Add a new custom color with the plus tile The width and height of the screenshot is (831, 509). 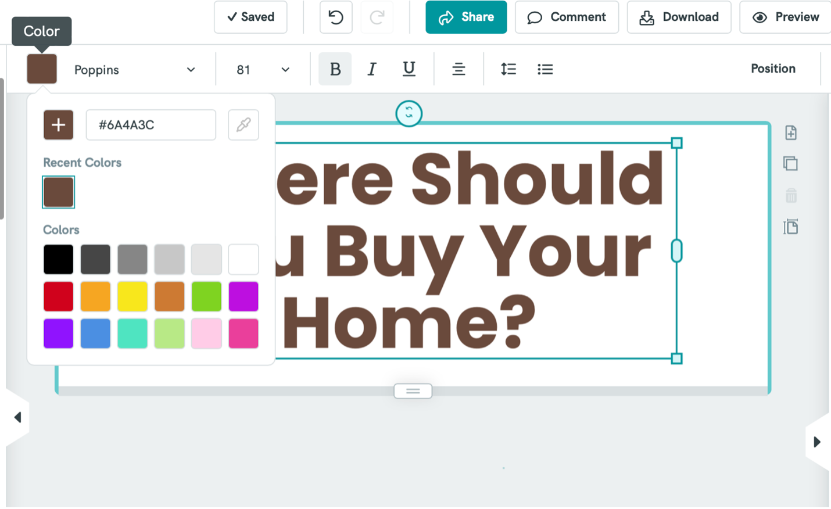click(x=58, y=124)
